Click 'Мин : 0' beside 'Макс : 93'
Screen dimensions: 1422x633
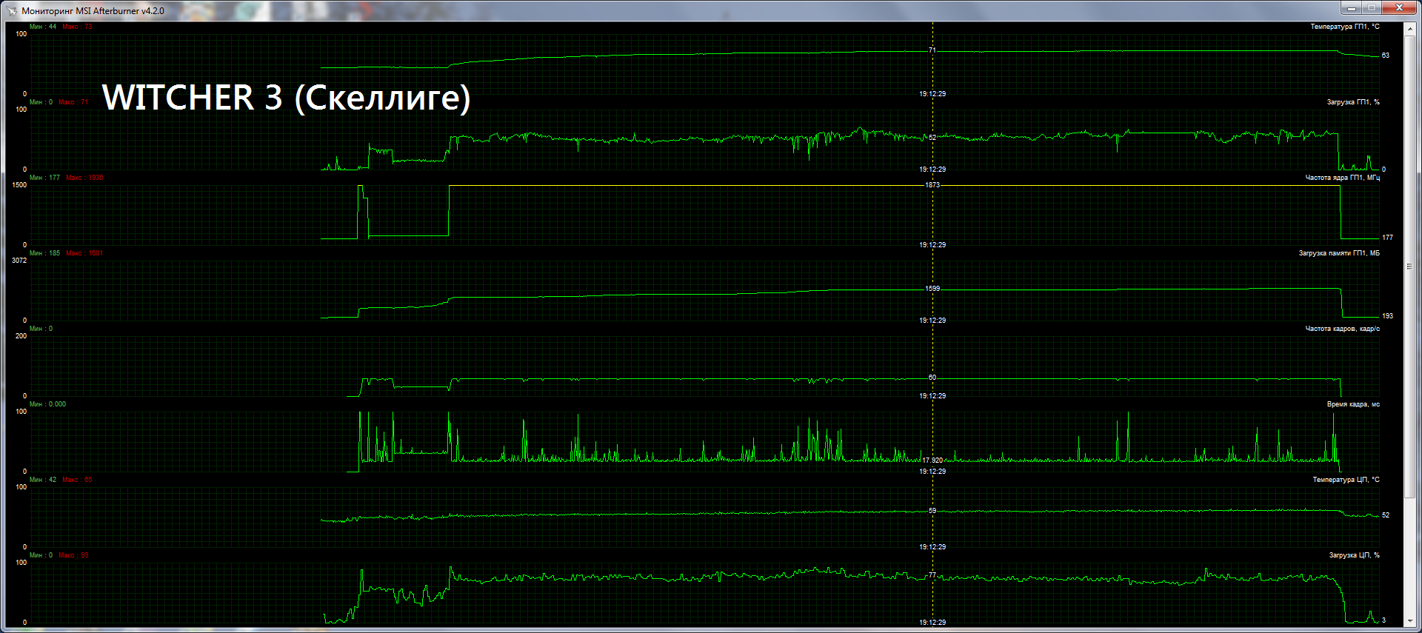(x=41, y=555)
